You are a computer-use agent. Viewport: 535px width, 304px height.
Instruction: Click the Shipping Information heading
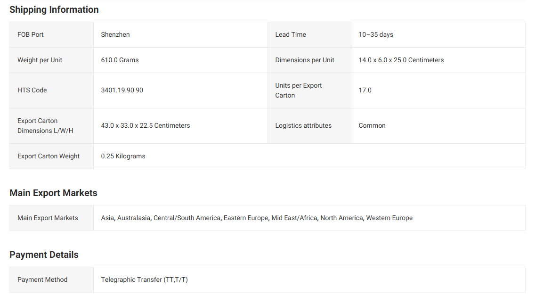tap(54, 9)
